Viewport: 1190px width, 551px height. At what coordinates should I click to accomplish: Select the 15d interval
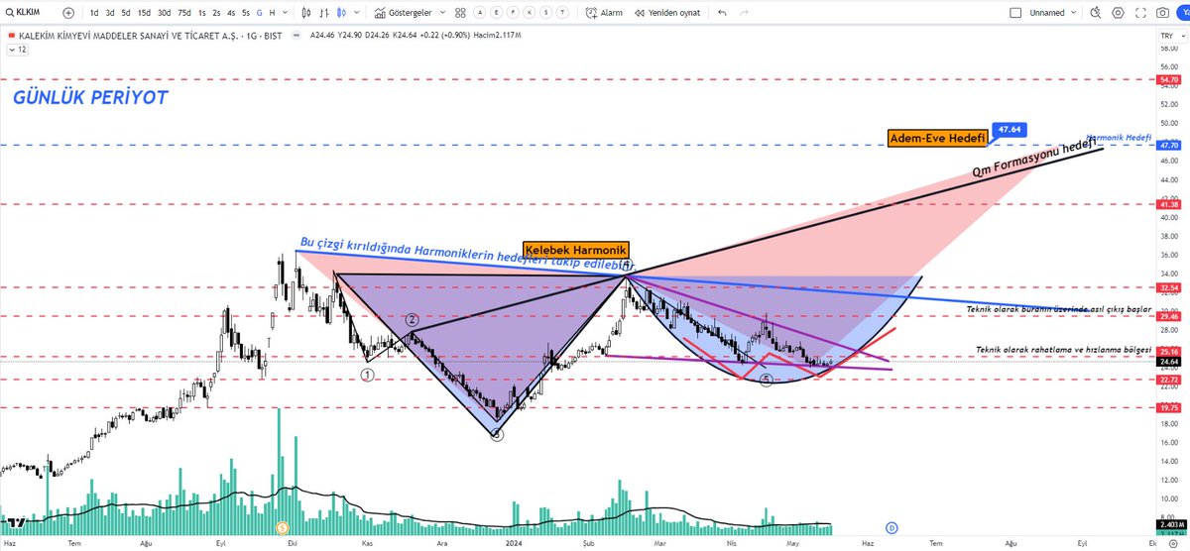coord(145,13)
